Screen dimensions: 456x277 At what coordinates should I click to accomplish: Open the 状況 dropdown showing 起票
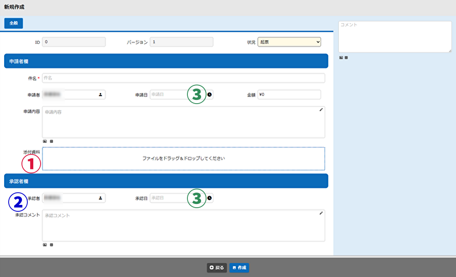point(289,42)
